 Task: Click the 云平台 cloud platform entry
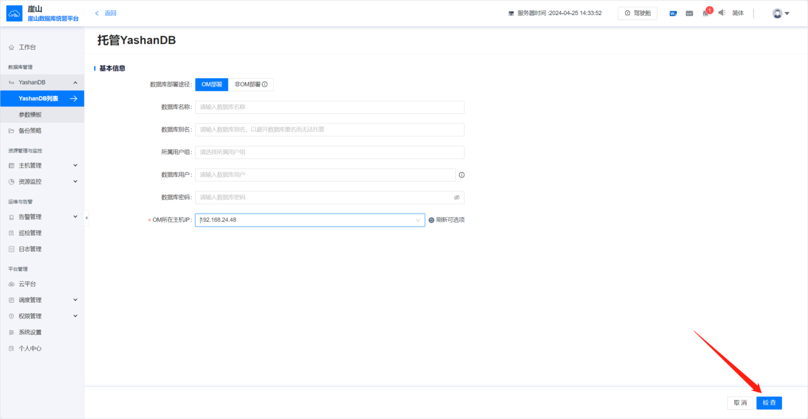tap(27, 284)
